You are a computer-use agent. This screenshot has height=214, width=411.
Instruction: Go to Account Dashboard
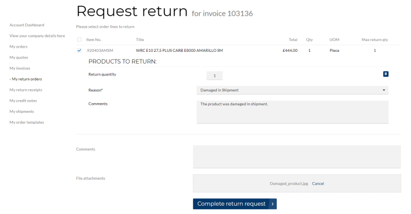(27, 25)
